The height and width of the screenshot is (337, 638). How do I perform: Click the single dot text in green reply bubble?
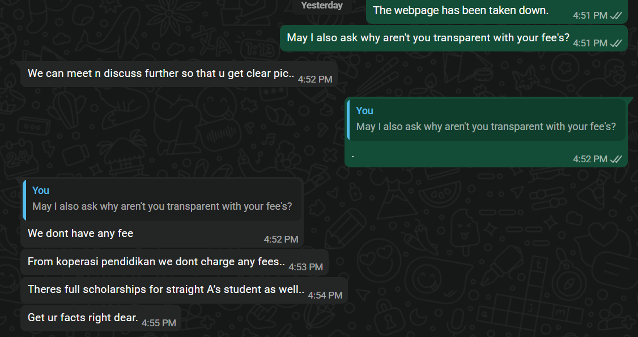[353, 154]
